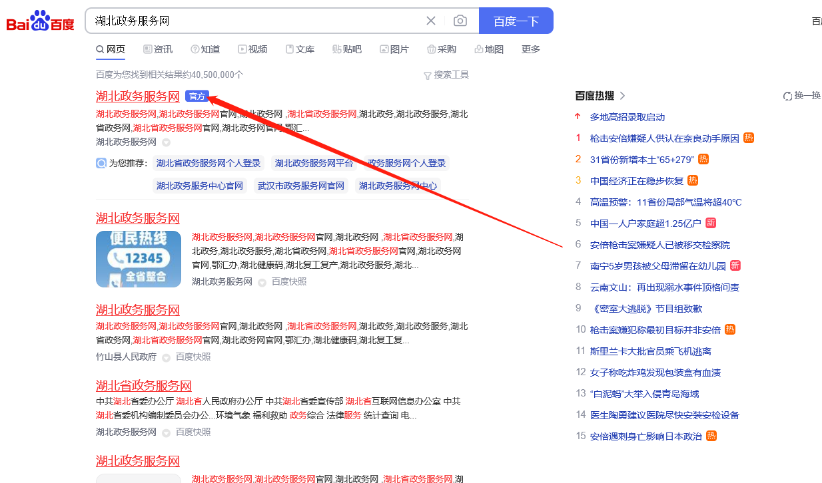Open 百度快照 under the 湖北省政务服务网 result
Image resolution: width=822 pixels, height=483 pixels.
193,432
